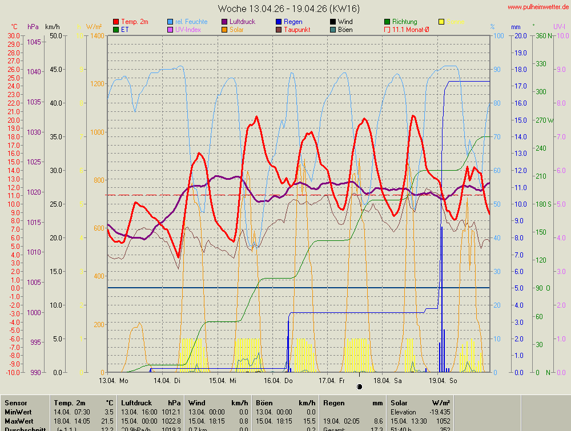Select the Regen column header in the table
This screenshot has height=431, width=571.
tap(333, 403)
